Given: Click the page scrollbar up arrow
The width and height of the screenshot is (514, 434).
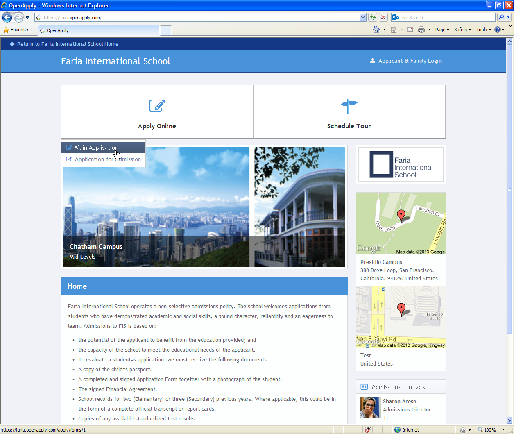Looking at the screenshot, I should tap(510, 41).
